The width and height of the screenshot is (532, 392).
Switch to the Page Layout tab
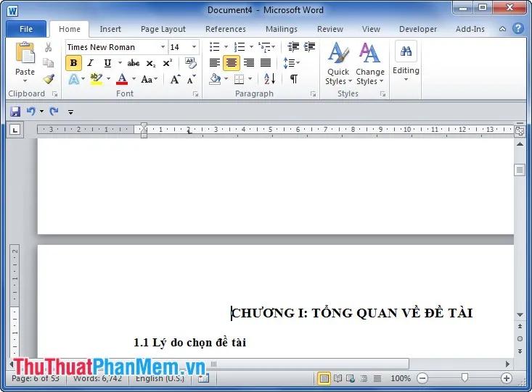click(x=163, y=29)
